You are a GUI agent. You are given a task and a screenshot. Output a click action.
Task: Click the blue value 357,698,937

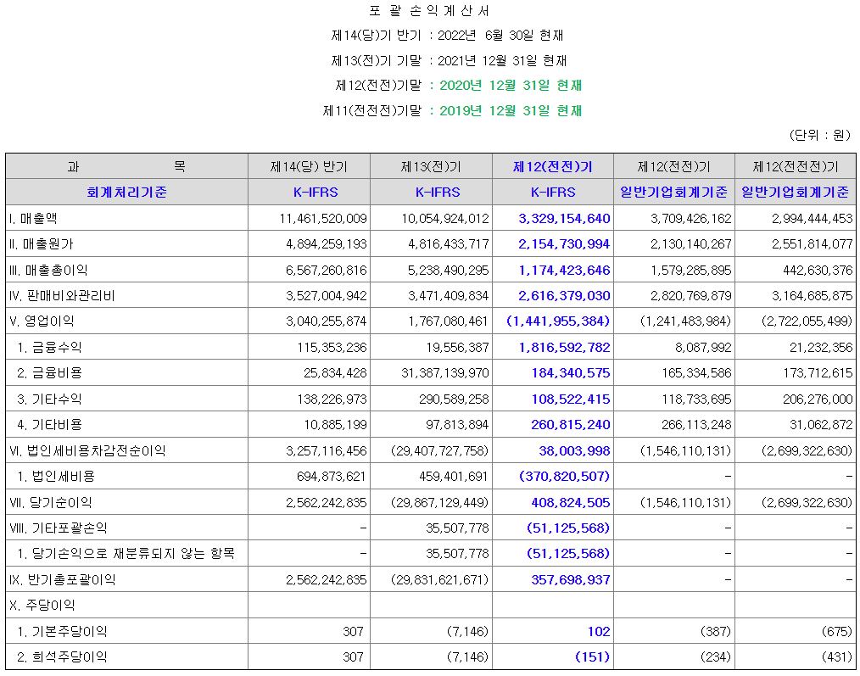(x=571, y=579)
